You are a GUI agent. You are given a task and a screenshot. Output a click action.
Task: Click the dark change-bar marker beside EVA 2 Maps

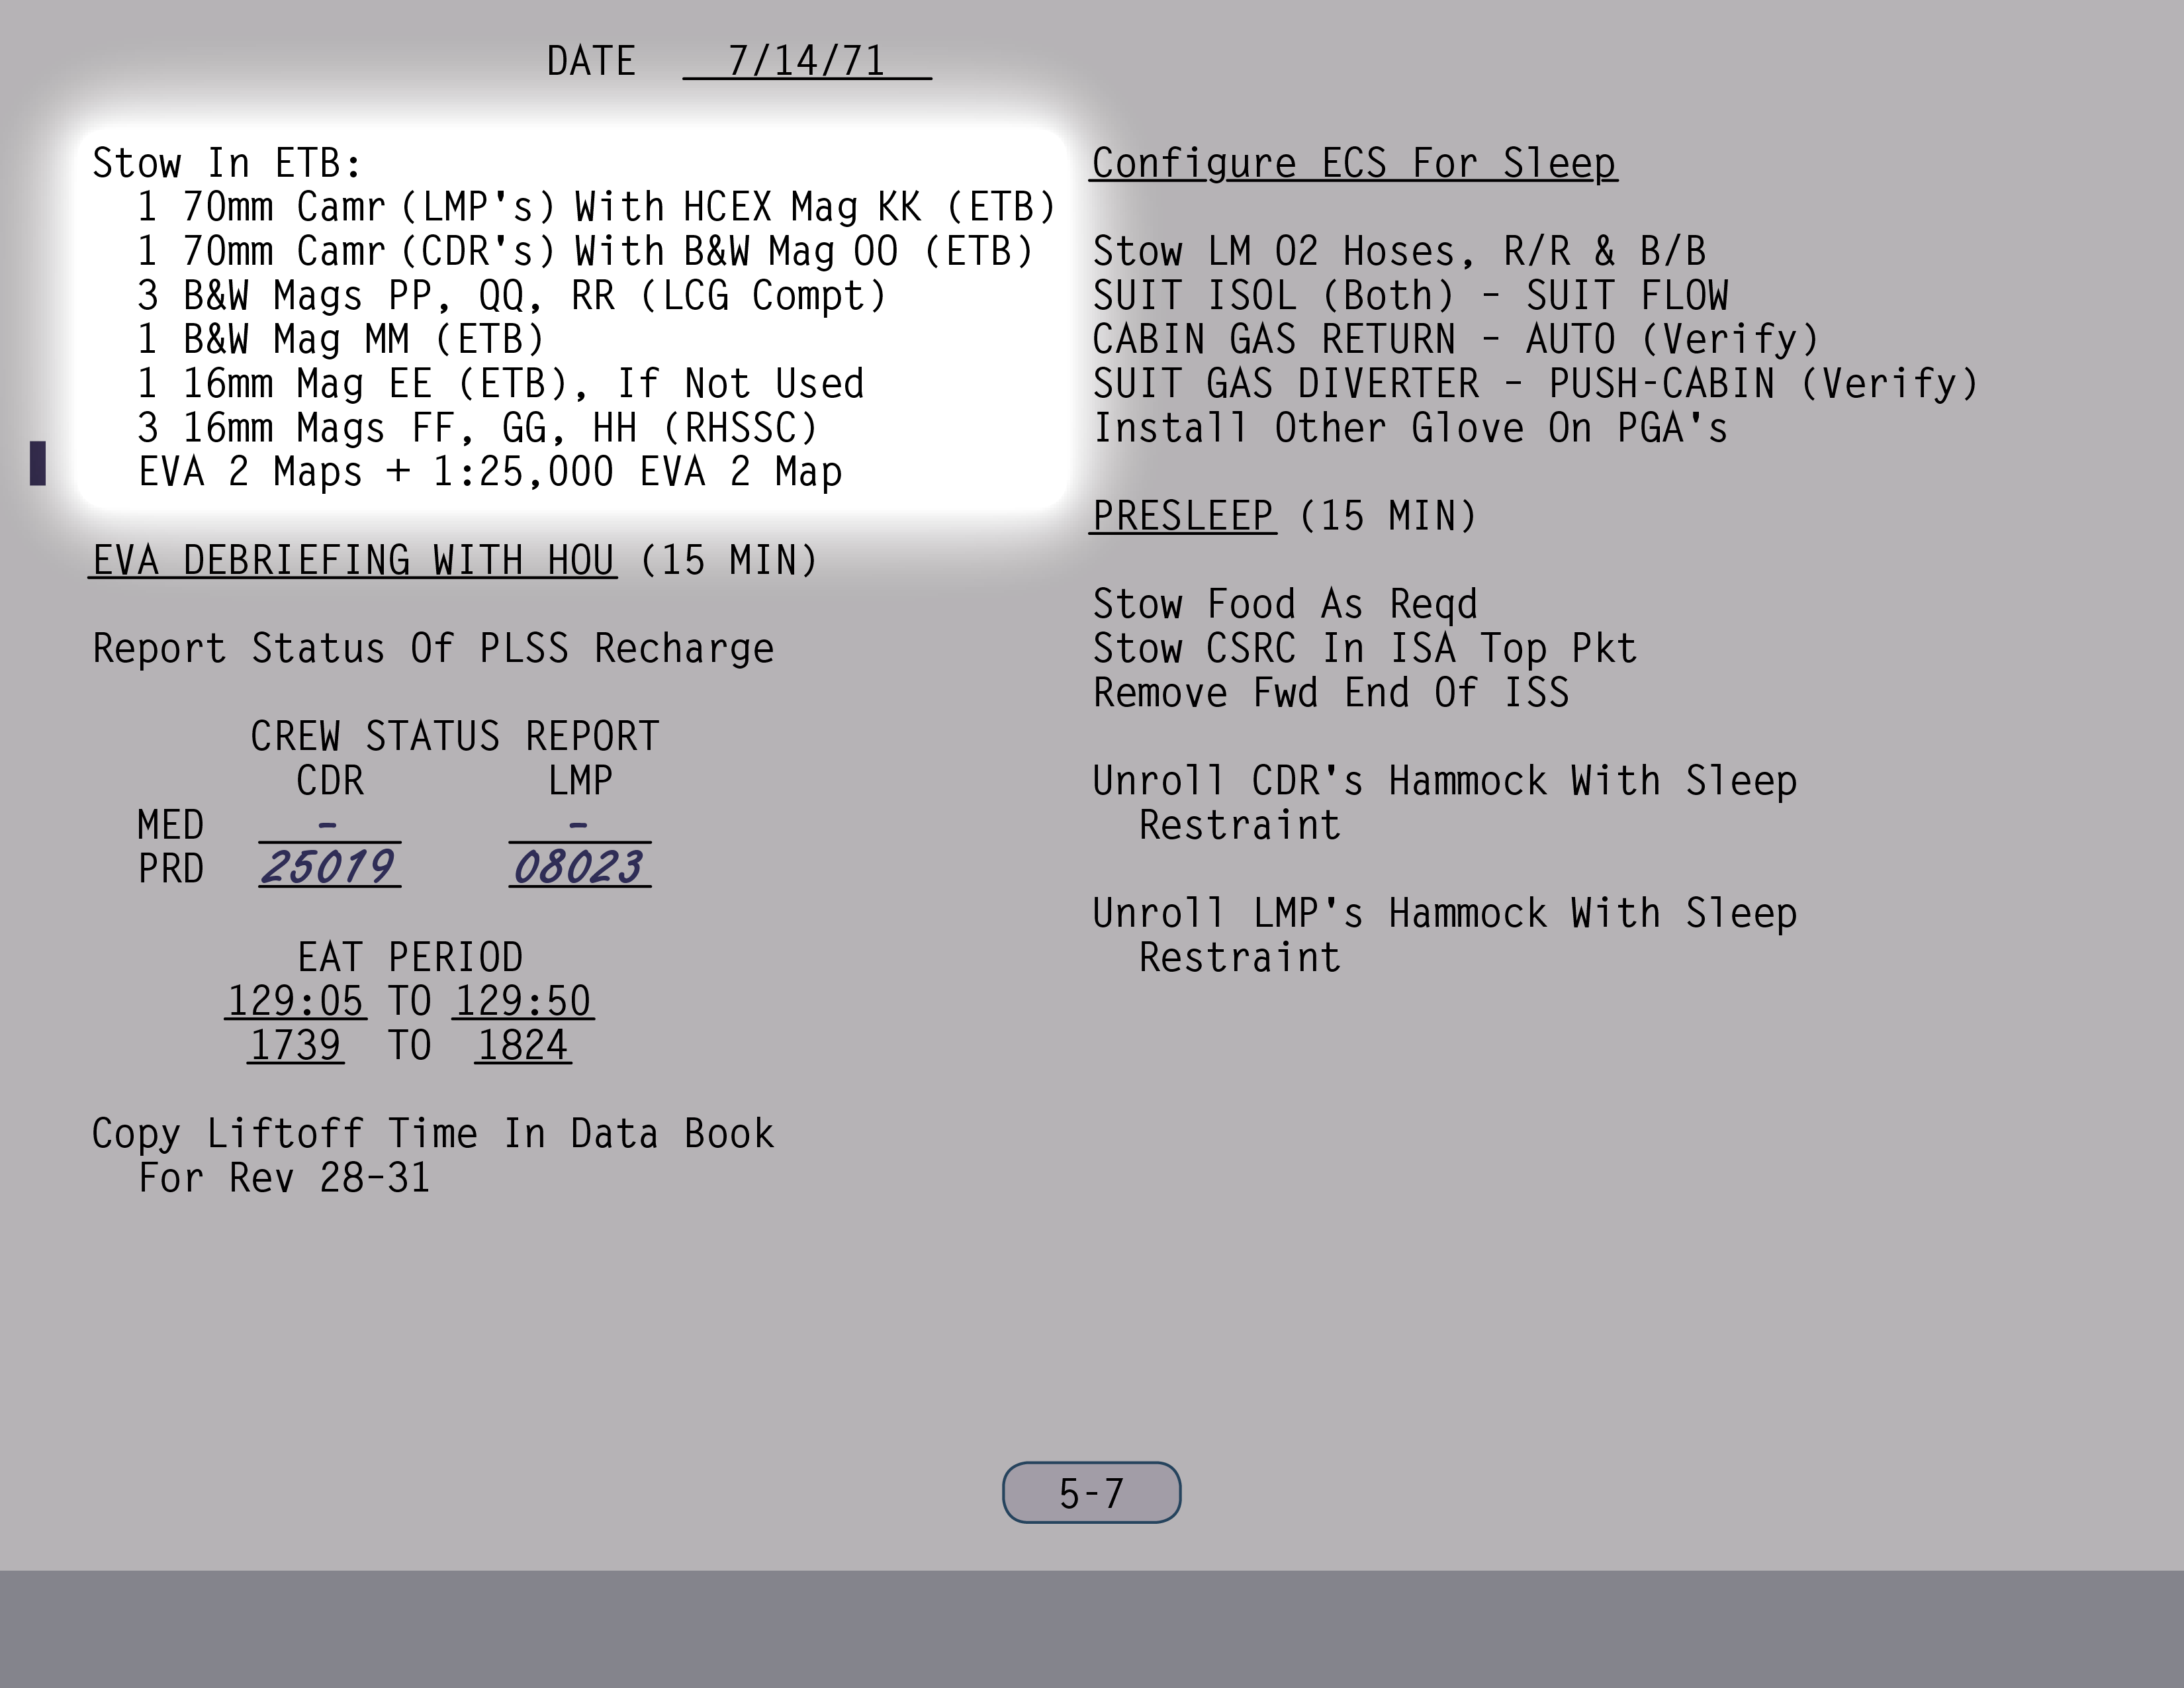pyautogui.click(x=38, y=463)
